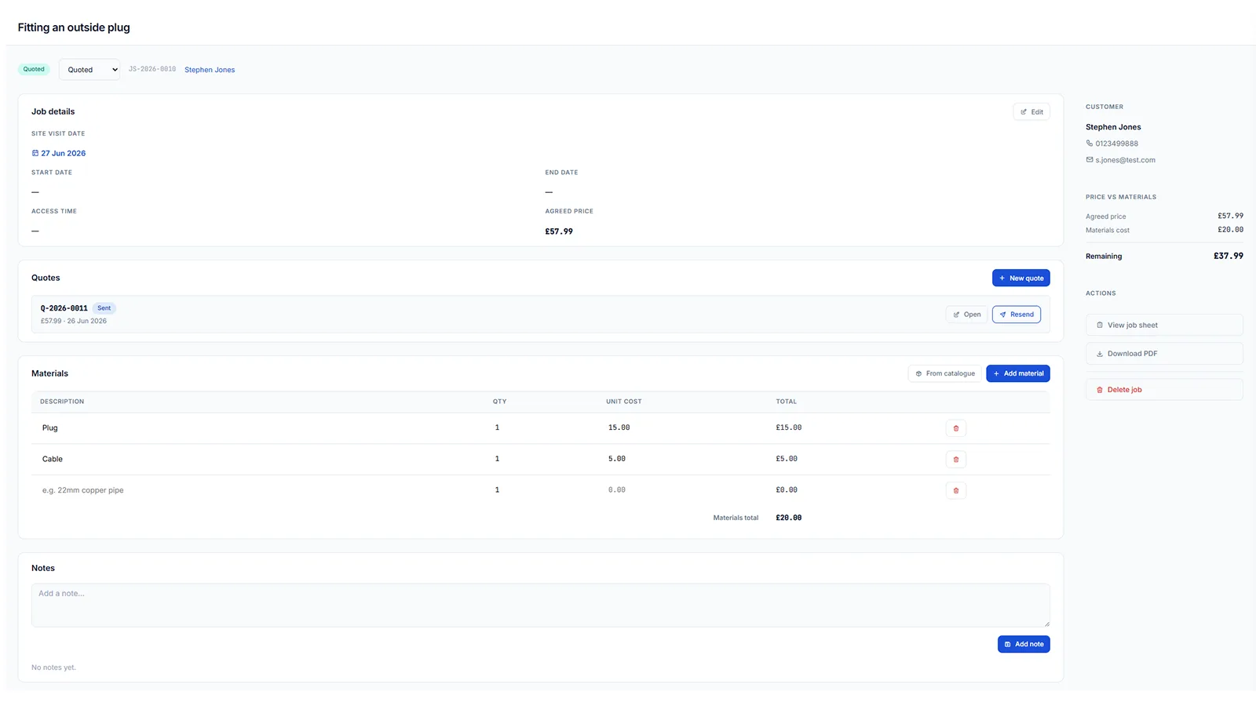Delete the empty copper pipe placeholder row
Viewport: 1256px width, 706px height.
click(x=955, y=490)
